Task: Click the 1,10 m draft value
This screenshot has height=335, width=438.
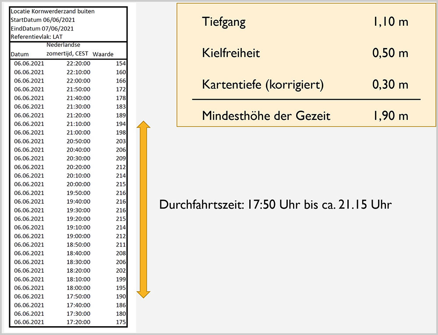Action: pos(390,21)
